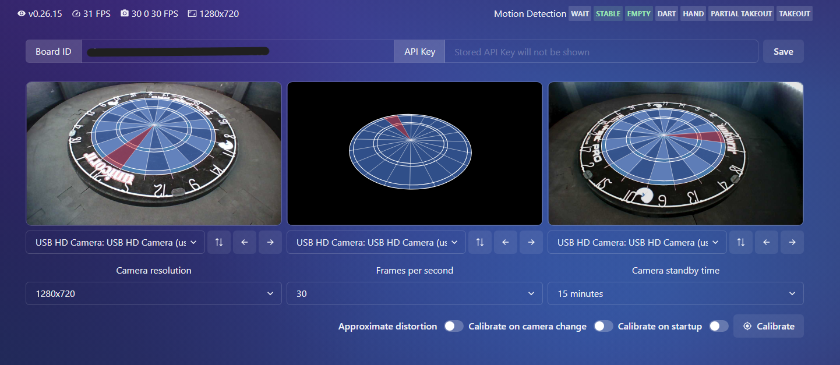840x365 pixels.
Task: Click the API Key label
Action: [420, 51]
